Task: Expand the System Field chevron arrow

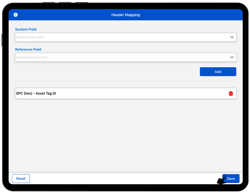Action: click(232, 37)
